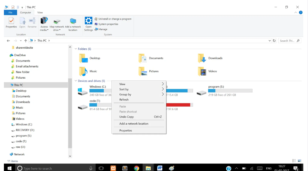
Task: Launch Google Chrome from the taskbar
Action: coord(137,168)
